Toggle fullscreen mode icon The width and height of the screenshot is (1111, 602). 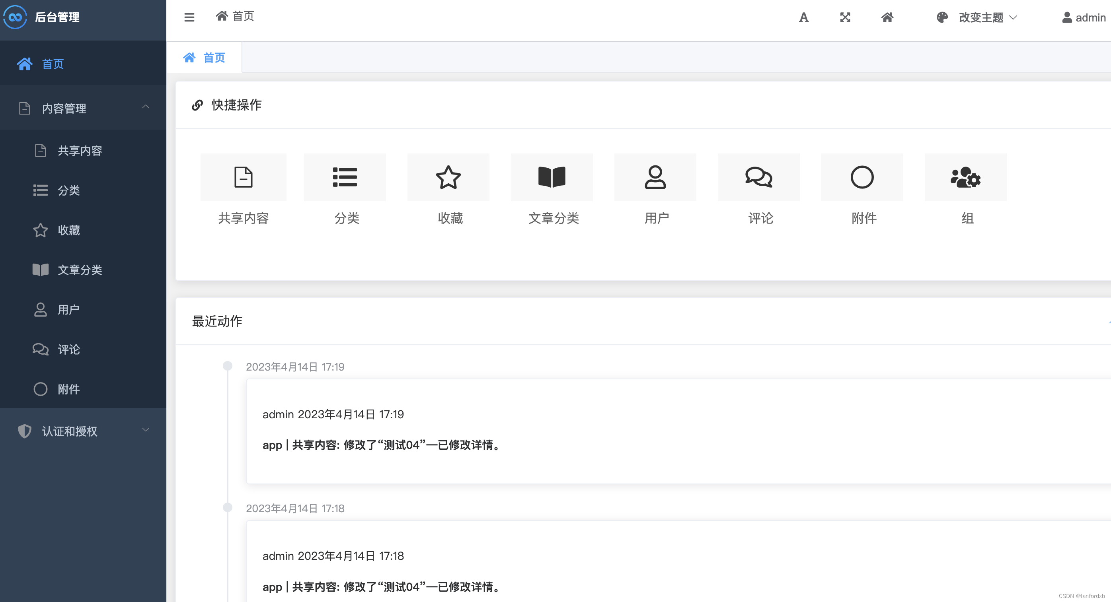pos(845,17)
